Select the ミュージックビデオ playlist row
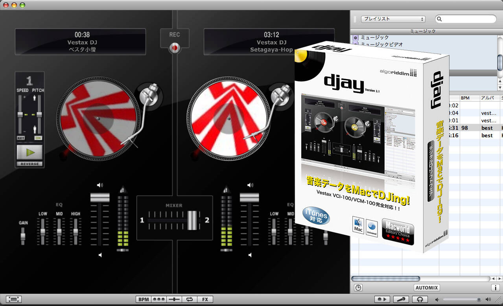The image size is (503, 306). pyautogui.click(x=423, y=44)
